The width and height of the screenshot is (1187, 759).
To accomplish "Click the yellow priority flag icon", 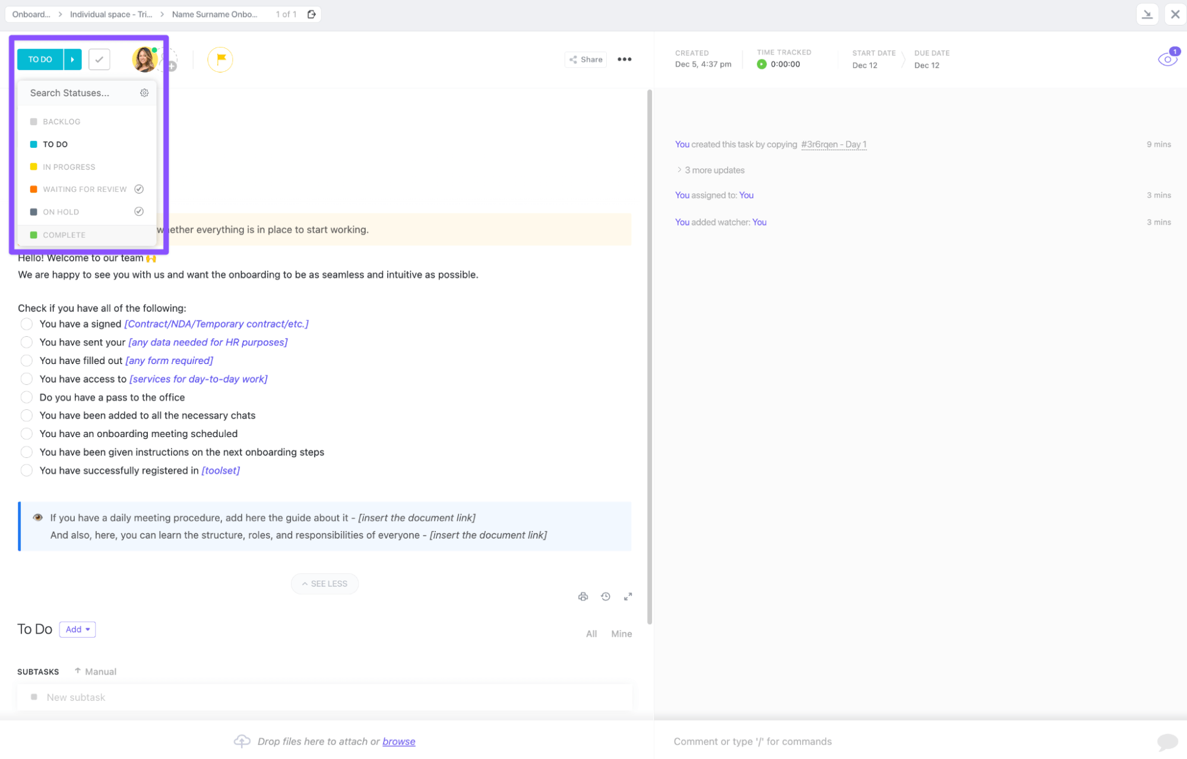I will click(x=220, y=59).
